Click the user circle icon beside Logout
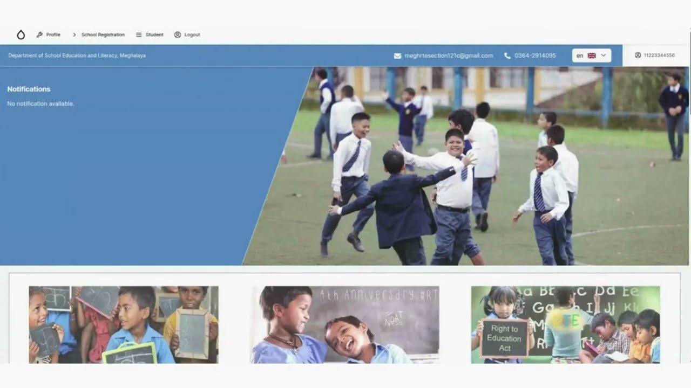The width and height of the screenshot is (691, 388). 178,34
